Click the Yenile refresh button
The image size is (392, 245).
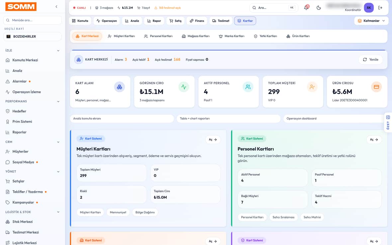[x=370, y=59]
